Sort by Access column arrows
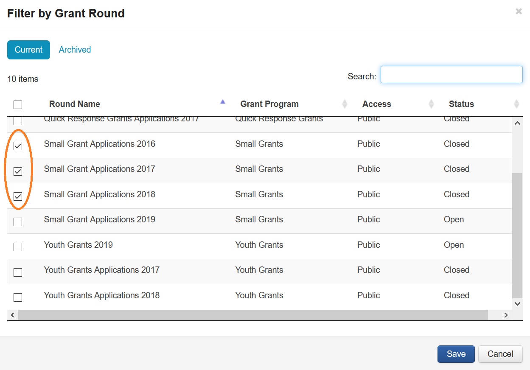The height and width of the screenshot is (370, 530). tap(431, 104)
